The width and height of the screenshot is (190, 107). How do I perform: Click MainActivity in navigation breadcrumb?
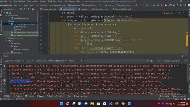coord(74,5)
